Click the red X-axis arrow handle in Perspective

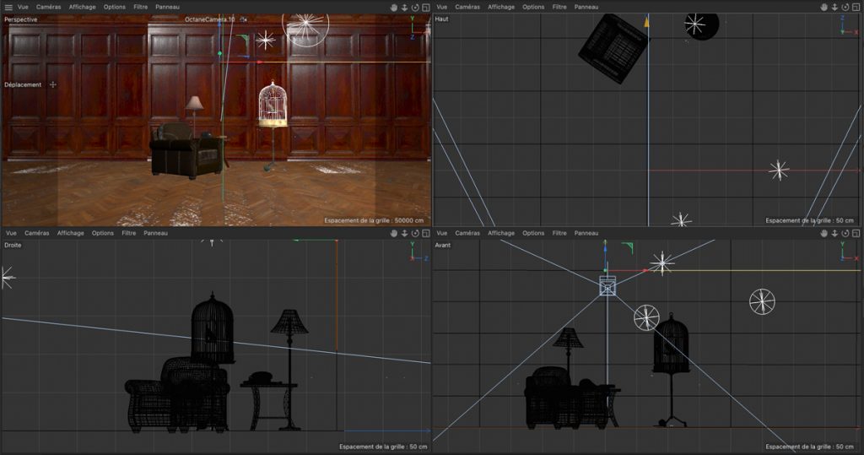tap(259, 62)
